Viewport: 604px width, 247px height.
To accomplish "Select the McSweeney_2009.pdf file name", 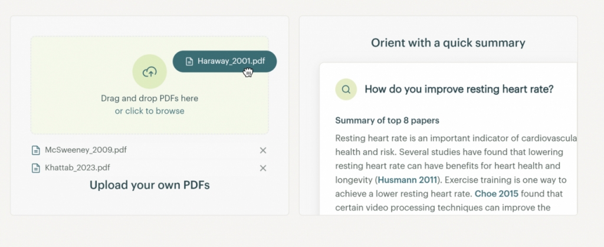I will tap(86, 150).
